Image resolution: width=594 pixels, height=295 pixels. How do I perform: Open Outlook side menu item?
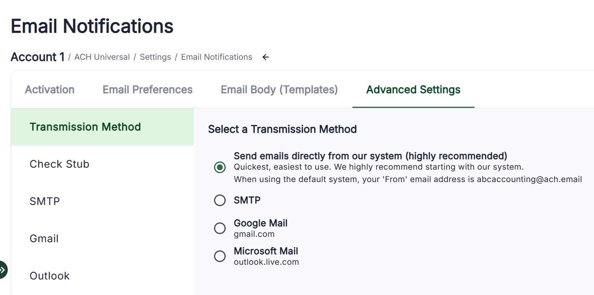pos(50,276)
